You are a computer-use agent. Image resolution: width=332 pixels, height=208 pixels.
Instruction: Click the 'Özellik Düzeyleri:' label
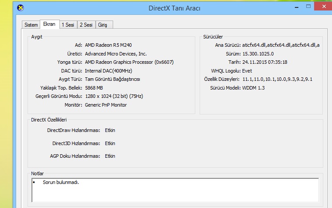pyautogui.click(x=221, y=79)
